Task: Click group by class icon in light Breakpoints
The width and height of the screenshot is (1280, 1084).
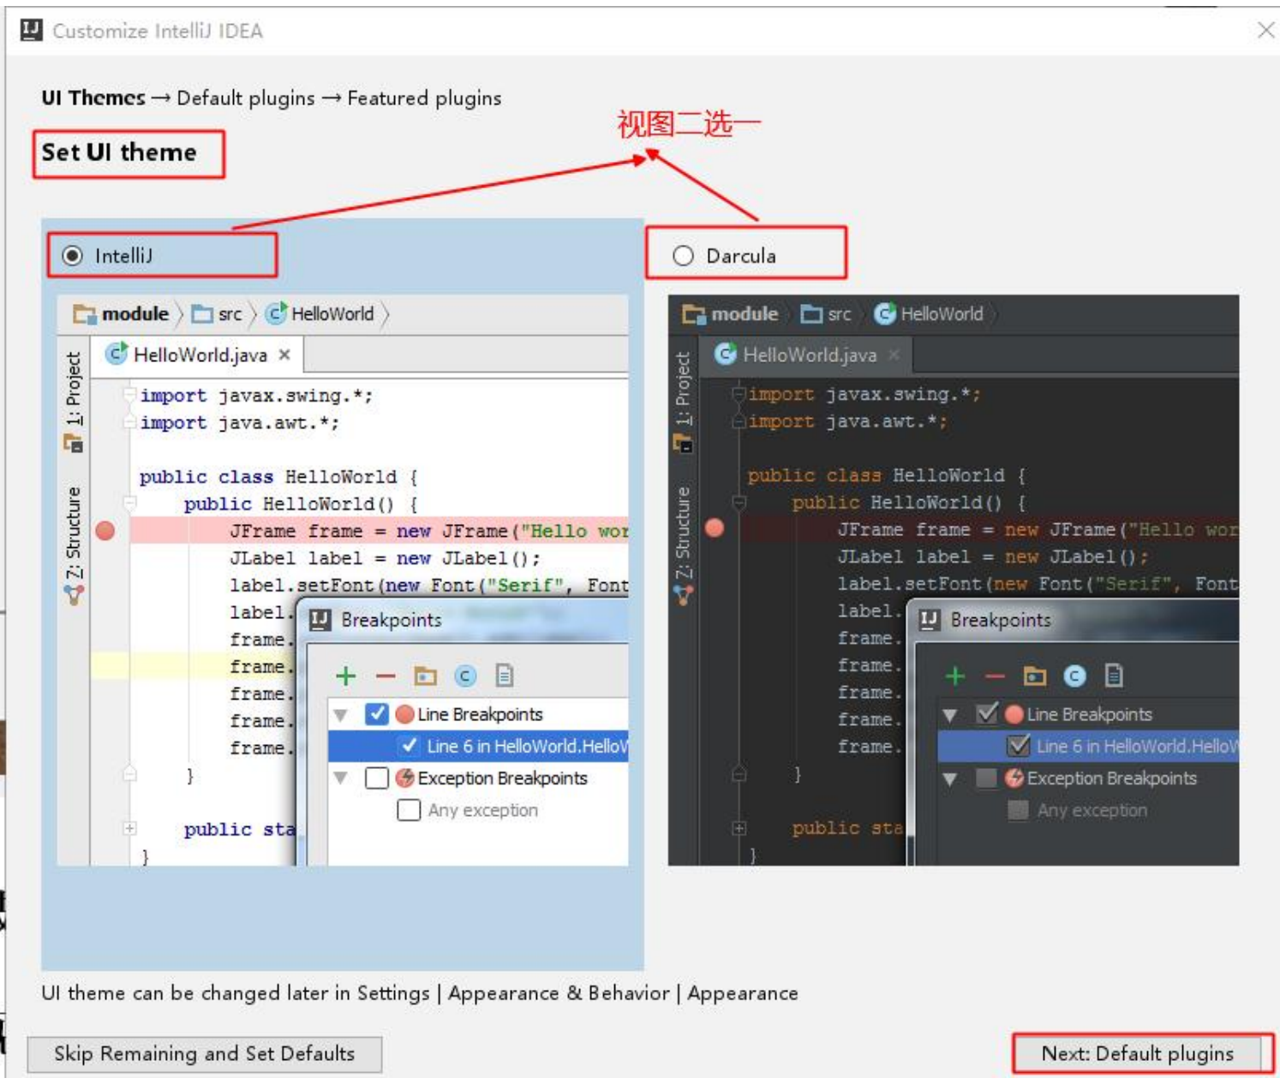Action: pyautogui.click(x=465, y=676)
